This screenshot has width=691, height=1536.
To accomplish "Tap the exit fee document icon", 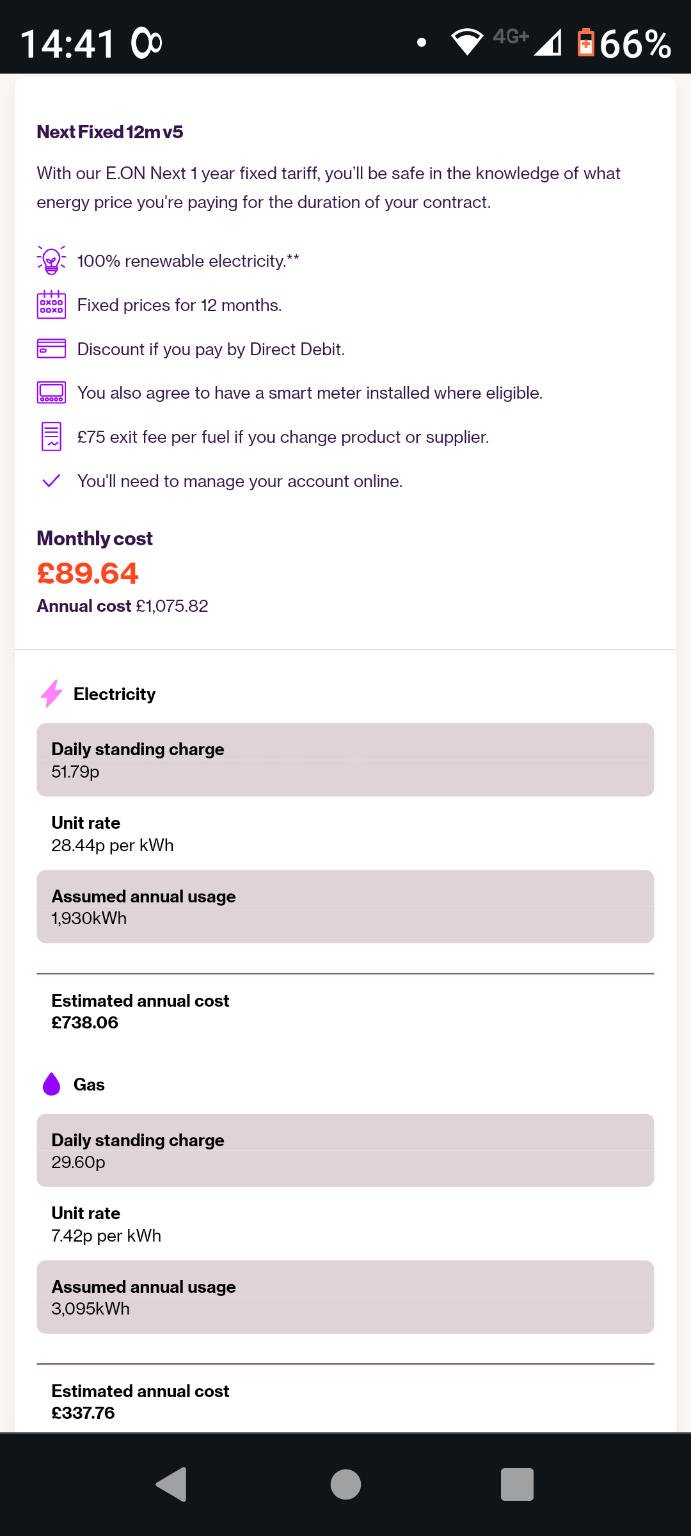I will tap(51, 436).
